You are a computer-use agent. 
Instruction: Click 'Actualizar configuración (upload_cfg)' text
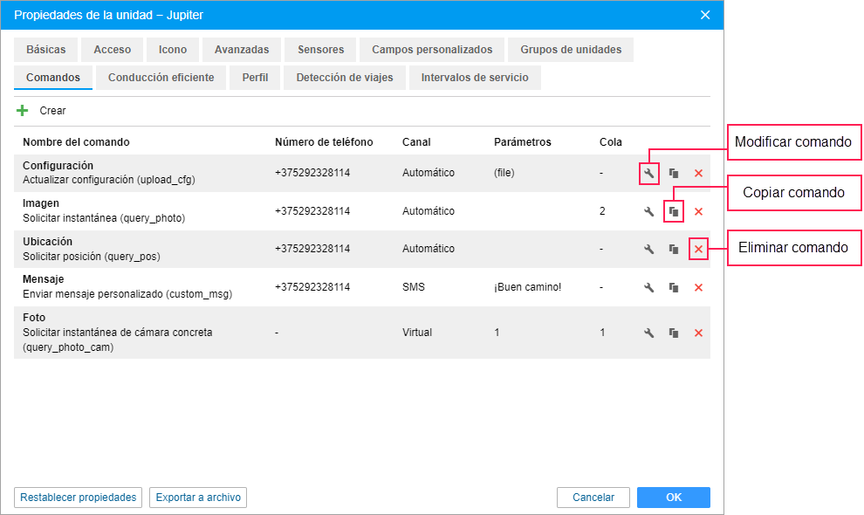(x=109, y=180)
